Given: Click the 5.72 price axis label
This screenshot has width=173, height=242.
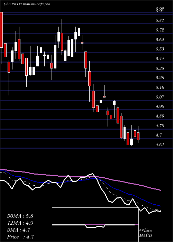Looking at the screenshot, I should 160,30.
